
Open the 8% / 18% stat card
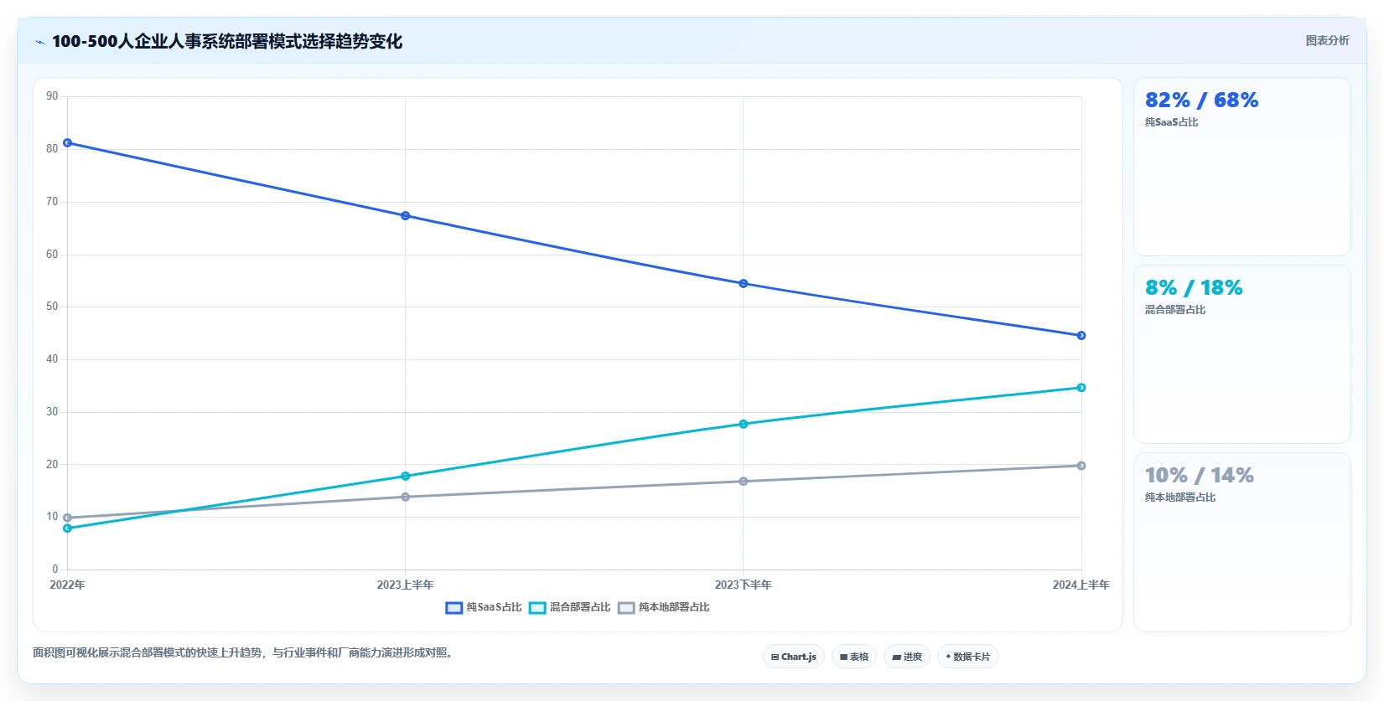tap(1242, 354)
